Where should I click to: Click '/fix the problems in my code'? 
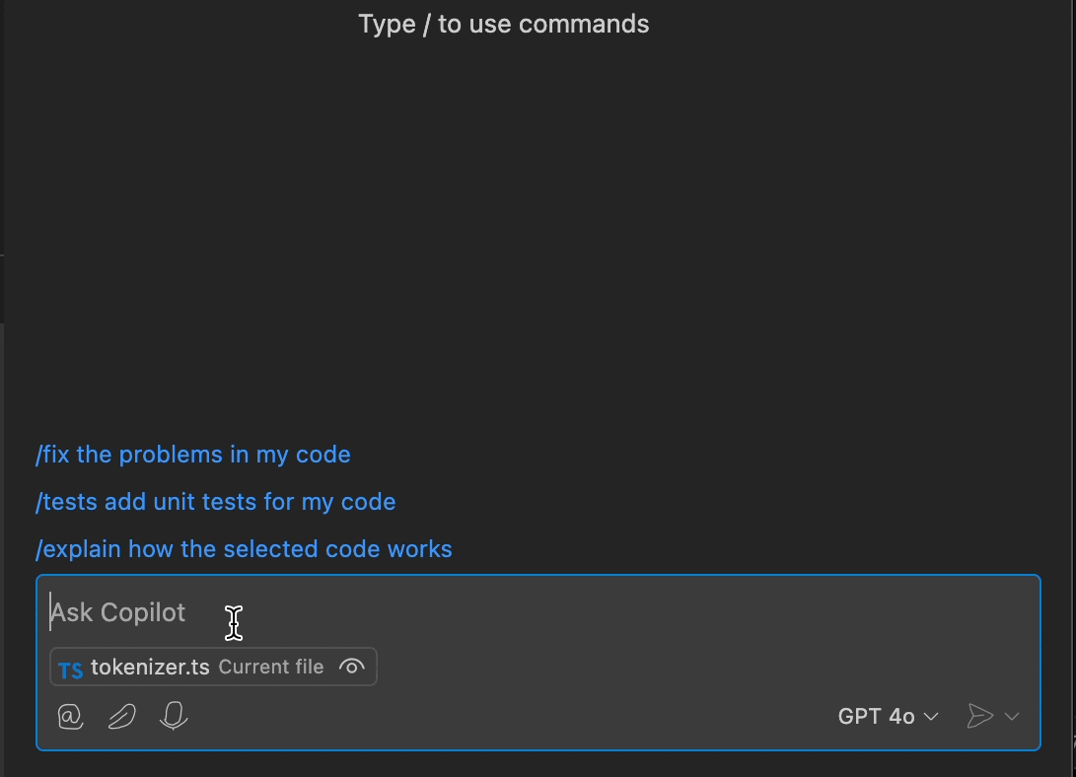pos(193,455)
